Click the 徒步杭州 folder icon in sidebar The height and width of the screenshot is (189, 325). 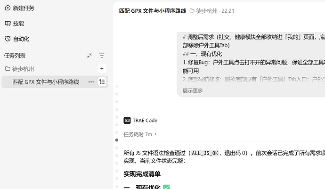tap(8, 69)
